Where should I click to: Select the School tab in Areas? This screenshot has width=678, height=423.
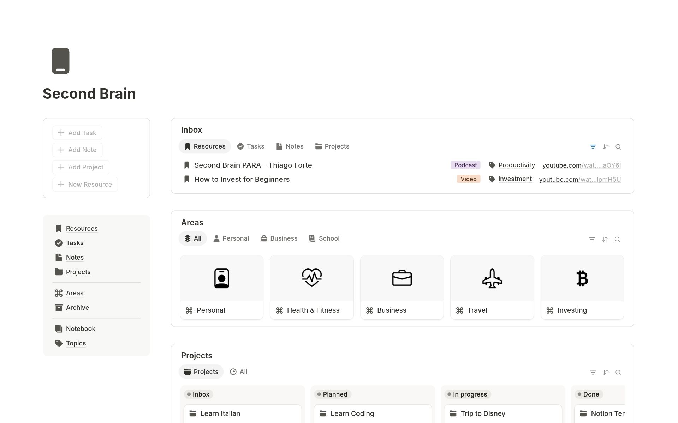tap(324, 238)
